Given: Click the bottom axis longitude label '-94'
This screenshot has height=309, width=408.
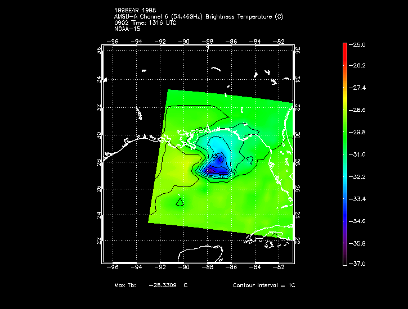Looking at the screenshot, I should click(x=136, y=267).
